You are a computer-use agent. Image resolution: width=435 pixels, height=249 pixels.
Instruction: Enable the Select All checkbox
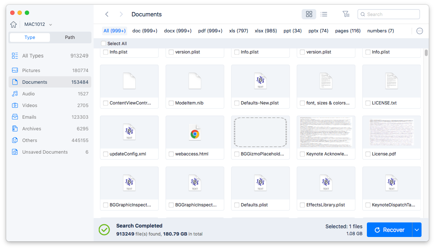point(104,44)
